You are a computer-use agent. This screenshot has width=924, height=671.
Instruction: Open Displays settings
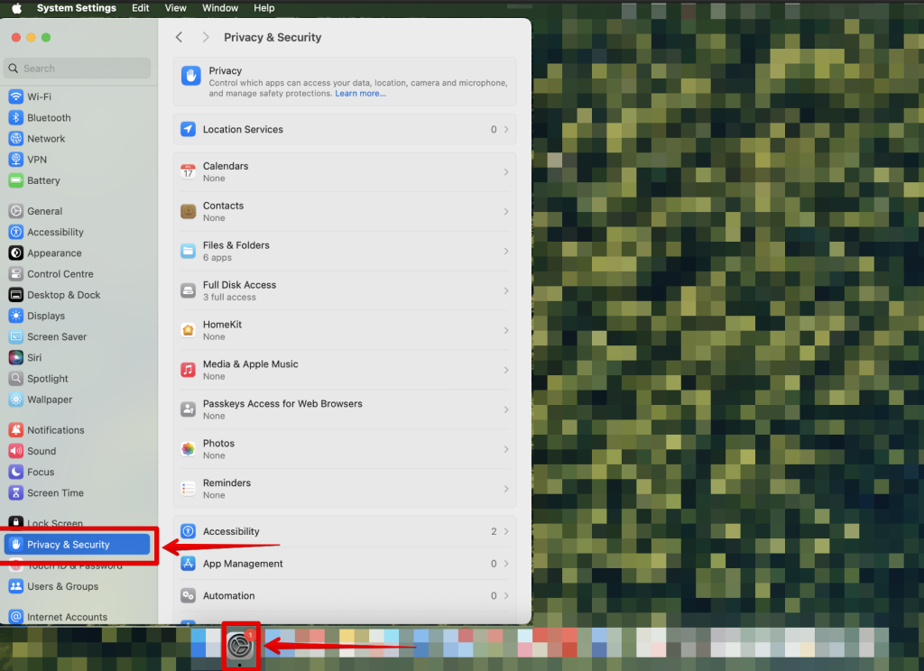pyautogui.click(x=78, y=316)
